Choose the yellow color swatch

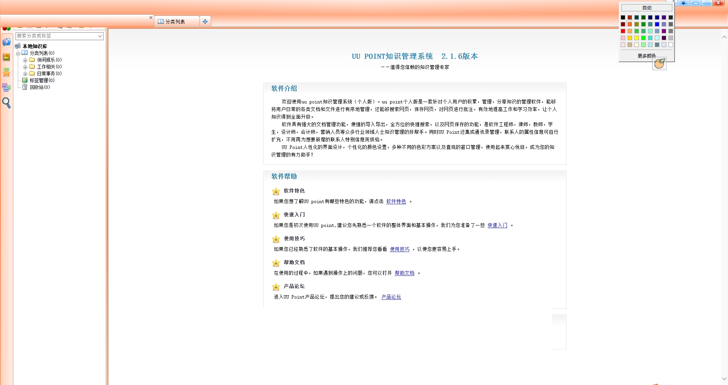pos(637,38)
